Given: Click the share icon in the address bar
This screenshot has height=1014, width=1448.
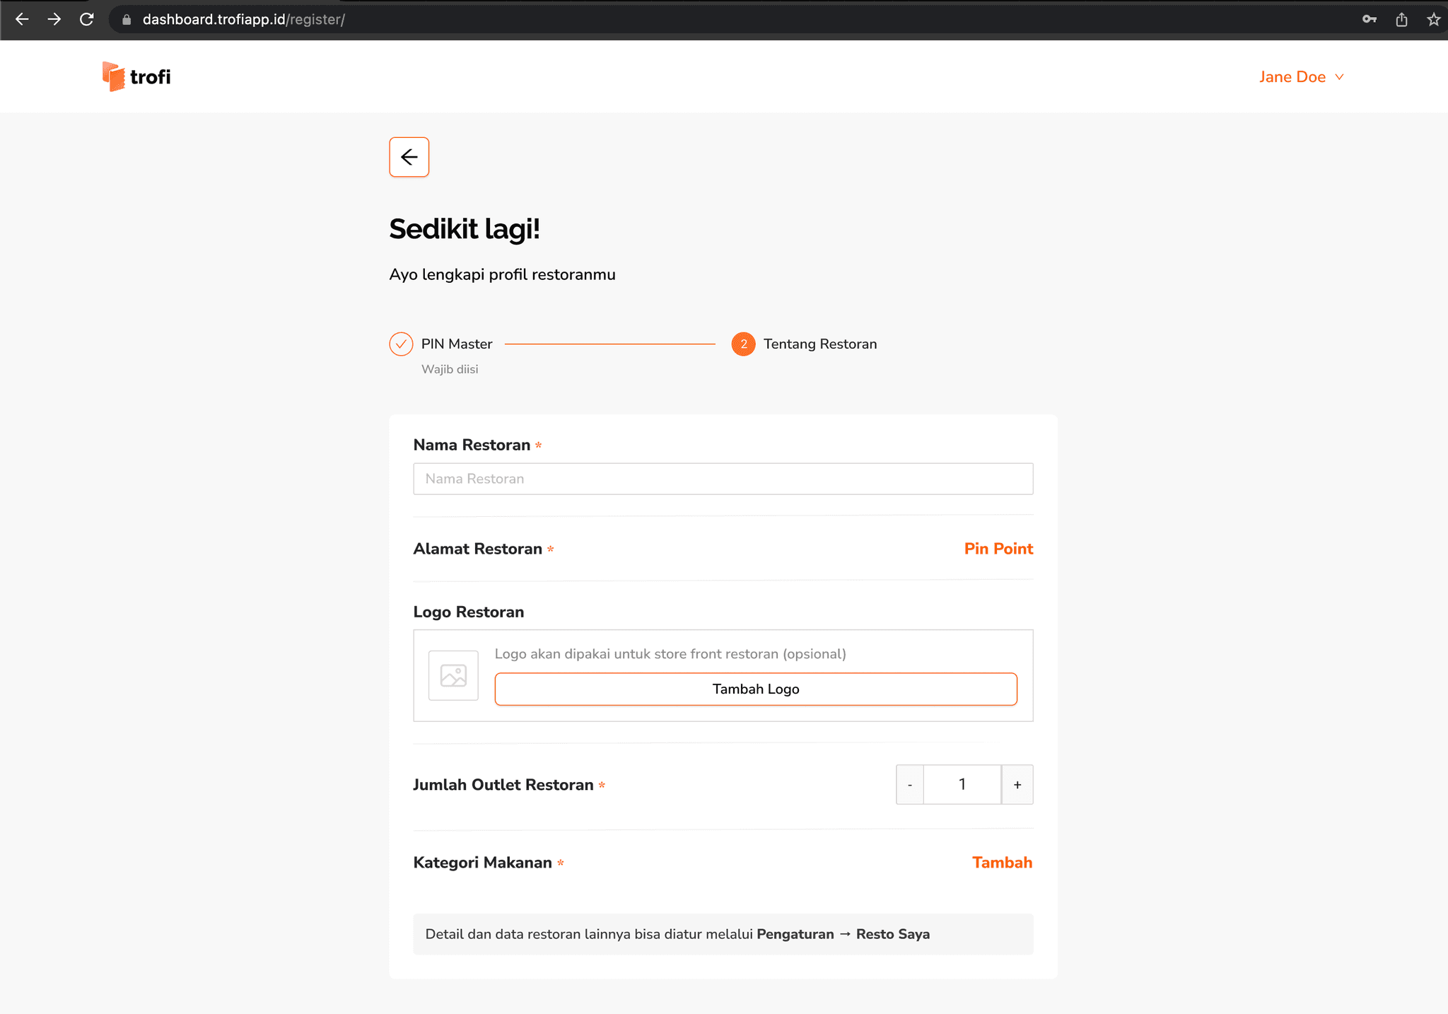Looking at the screenshot, I should 1401,19.
